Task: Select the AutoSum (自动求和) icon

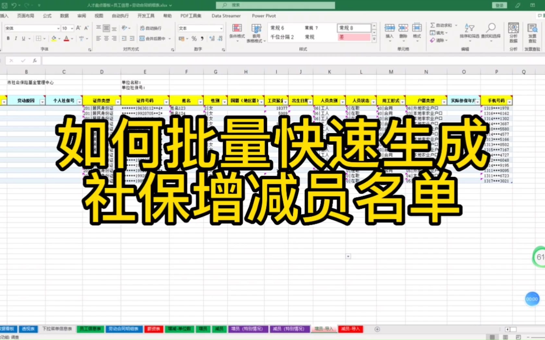Action: [x=433, y=25]
